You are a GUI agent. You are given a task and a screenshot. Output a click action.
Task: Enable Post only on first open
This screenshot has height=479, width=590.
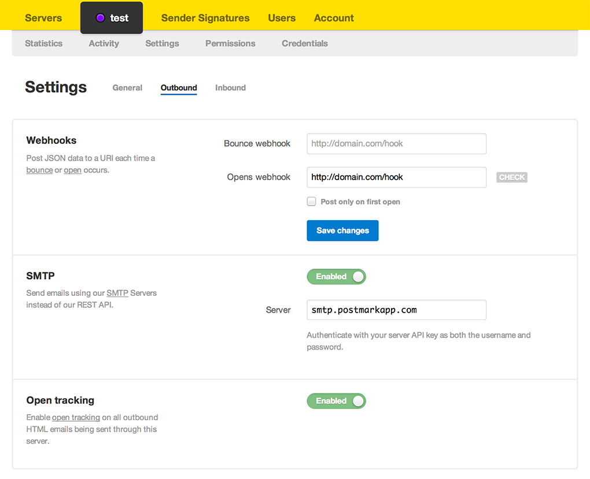point(311,201)
